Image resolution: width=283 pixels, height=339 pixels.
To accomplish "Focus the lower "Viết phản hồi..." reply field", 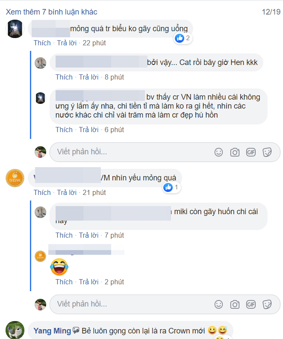I will click(128, 304).
